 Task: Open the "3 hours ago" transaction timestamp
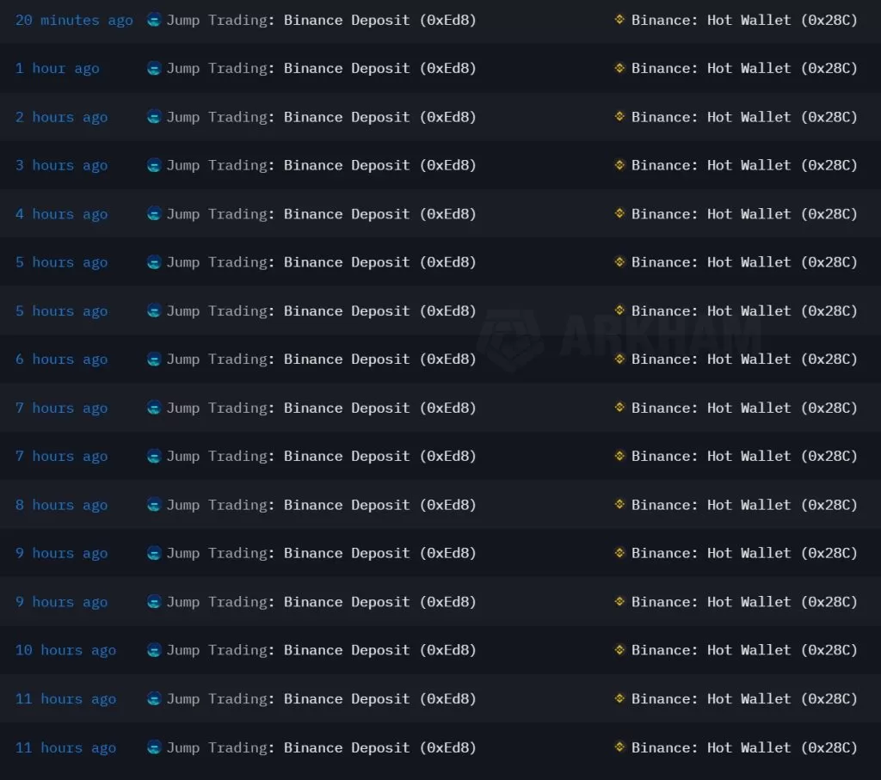click(x=61, y=165)
